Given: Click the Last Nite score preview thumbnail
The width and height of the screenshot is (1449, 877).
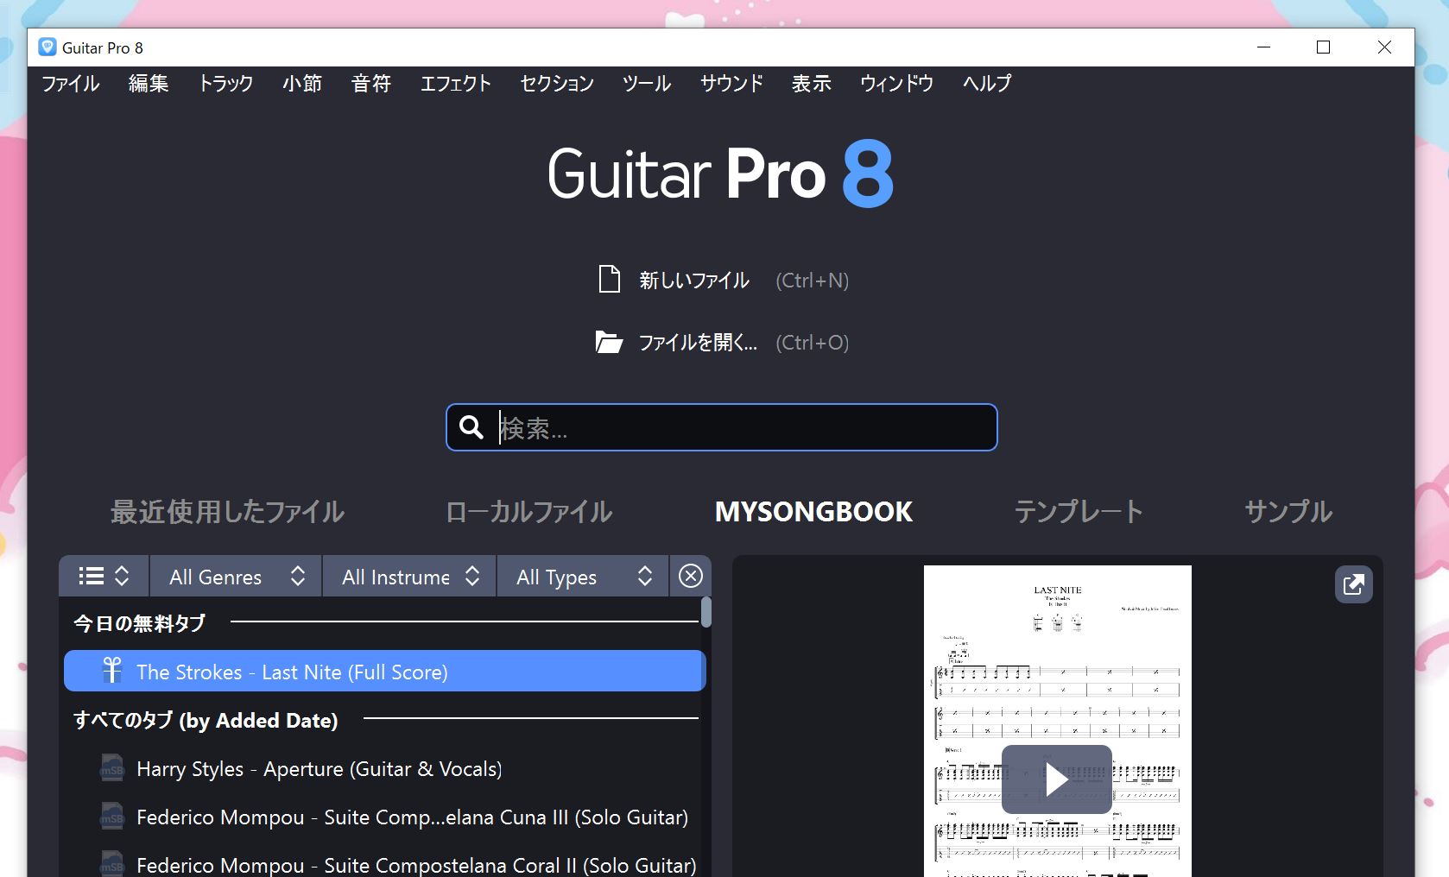Looking at the screenshot, I should click(x=1057, y=721).
